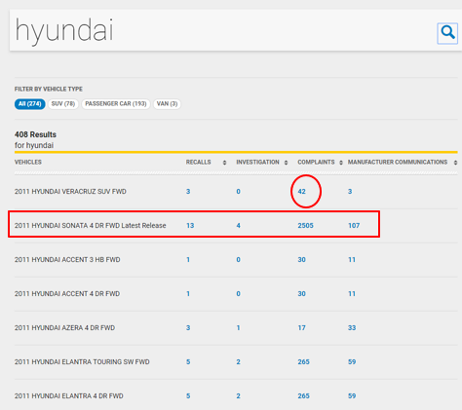Open Accent 3 HB communications count 11

(x=352, y=260)
